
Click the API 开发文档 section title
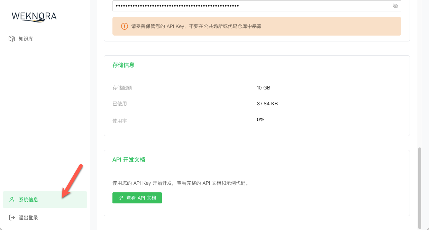[129, 160]
